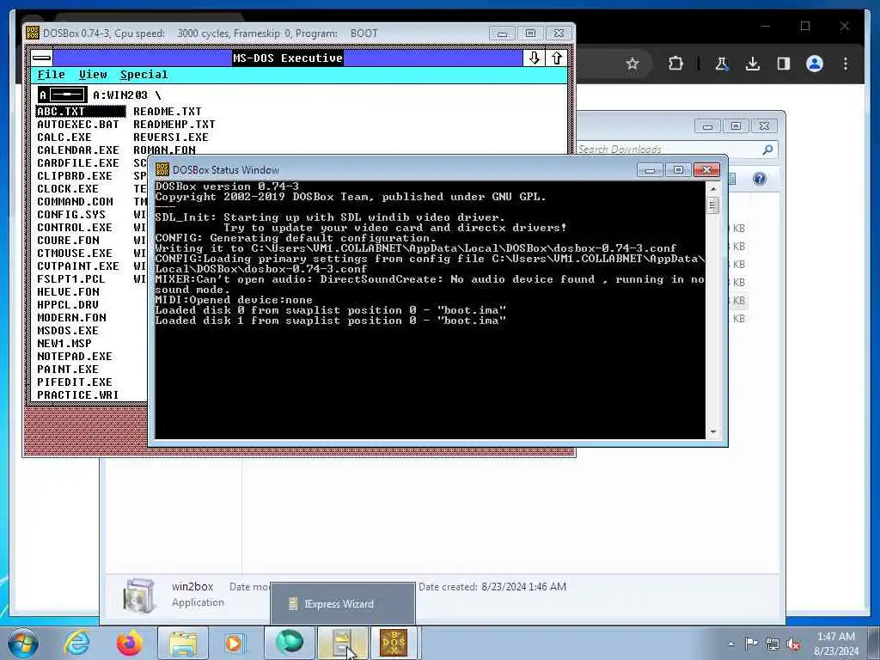Click the muted volume tray icon
The height and width of the screenshot is (660, 880).
(793, 645)
